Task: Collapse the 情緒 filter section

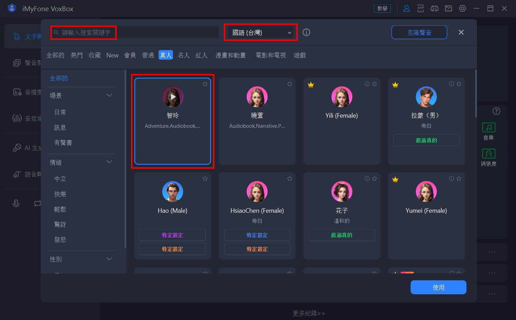Action: click(109, 162)
